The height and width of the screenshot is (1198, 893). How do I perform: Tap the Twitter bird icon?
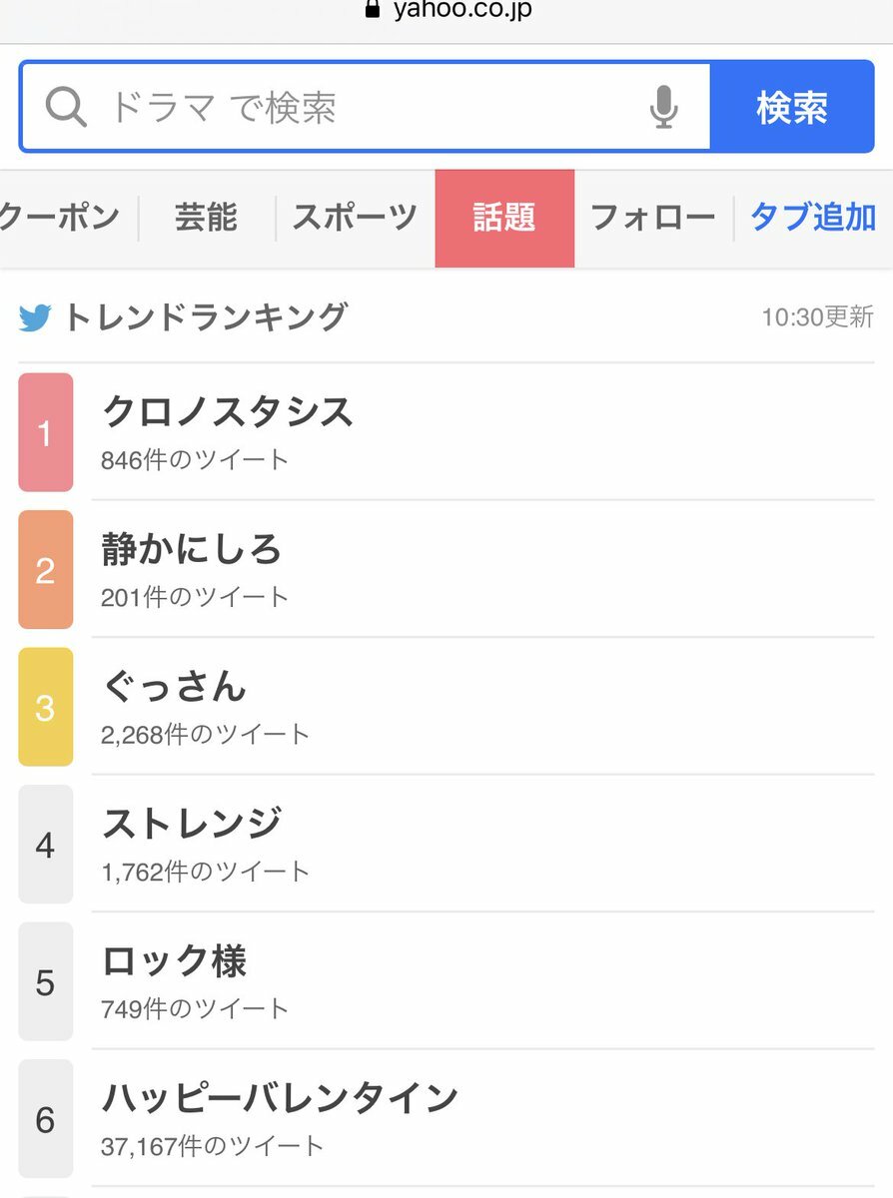point(35,318)
